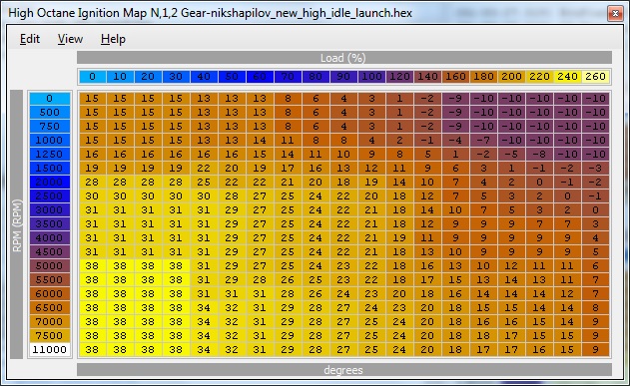Screen dimensions: 630x386
Task: Select the 120 load column header
Action: pos(399,76)
